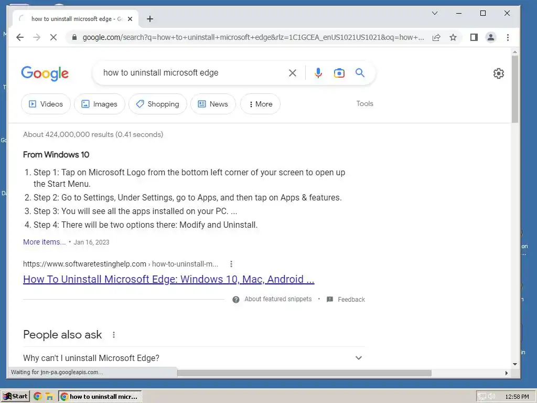
Task: Click the 'More items...' link
Action: (45, 242)
